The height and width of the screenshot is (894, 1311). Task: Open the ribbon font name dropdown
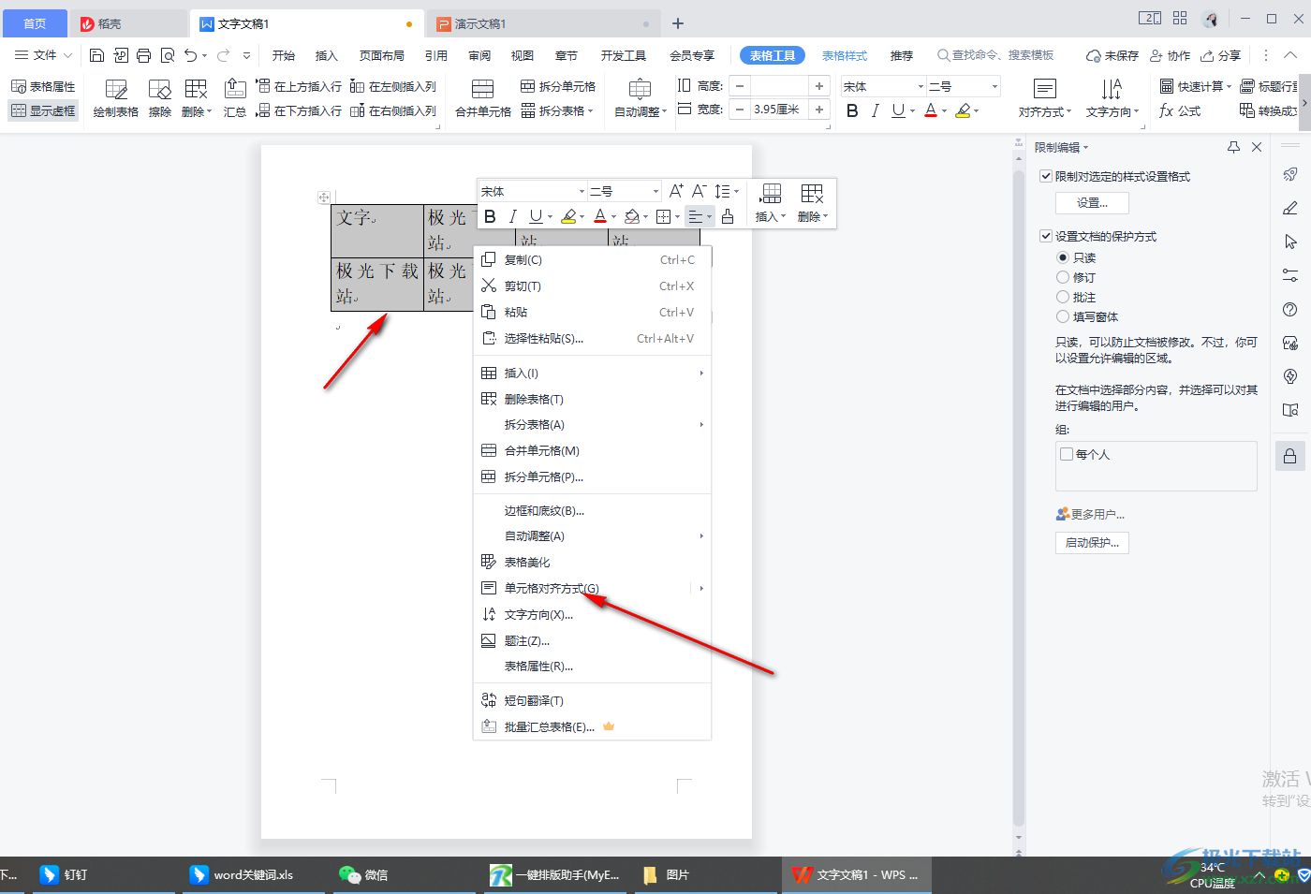coord(921,86)
